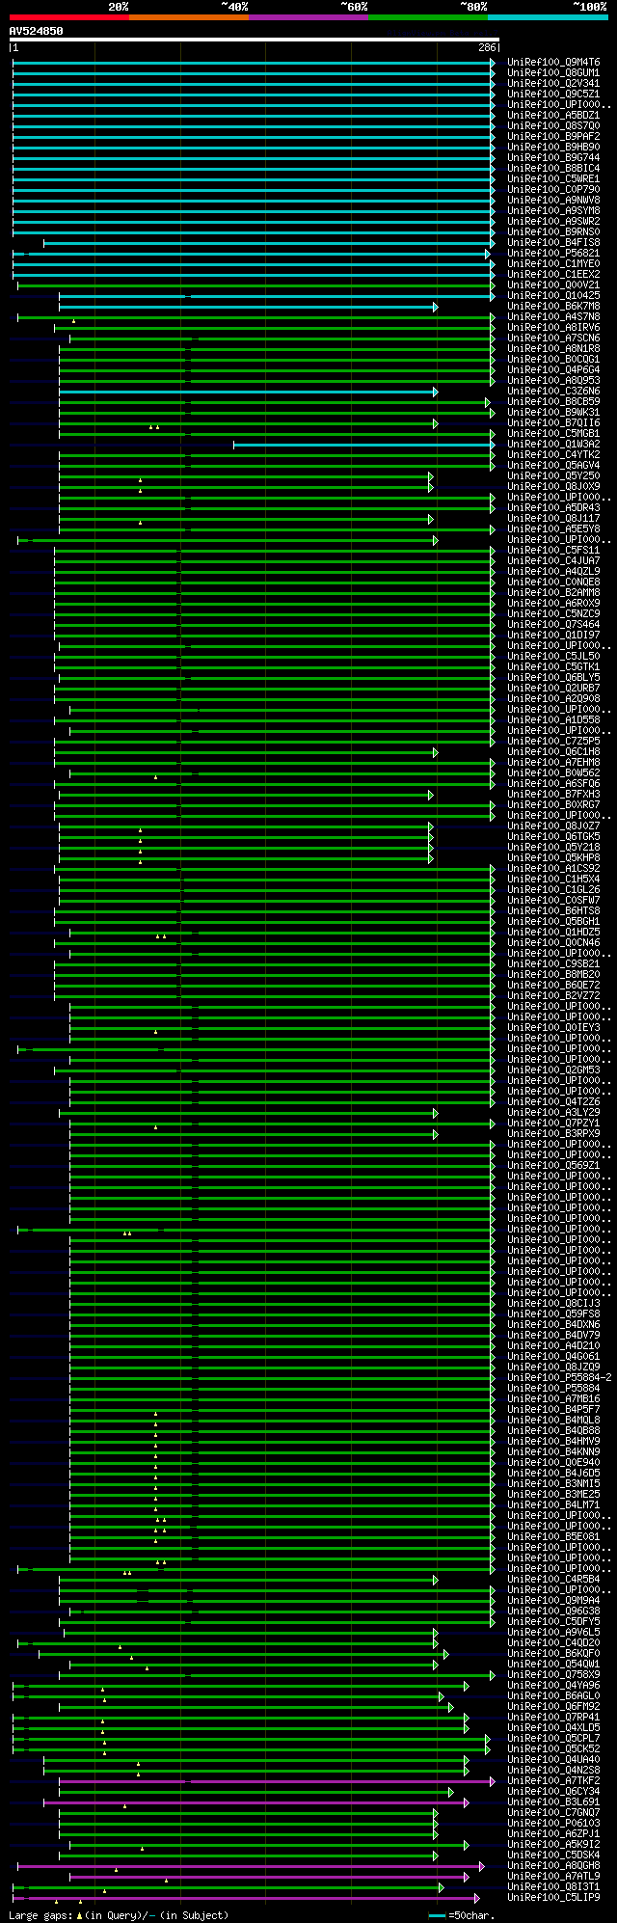The image size is (617, 1923).
Task: Open the UniRef100_B8BIC4 entry
Action: 553,169
